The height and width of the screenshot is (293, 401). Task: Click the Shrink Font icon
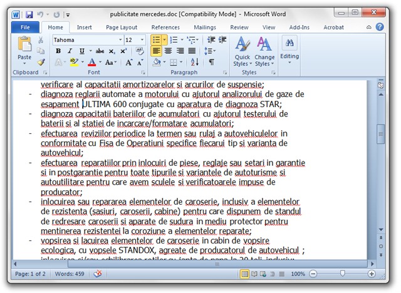click(x=140, y=62)
